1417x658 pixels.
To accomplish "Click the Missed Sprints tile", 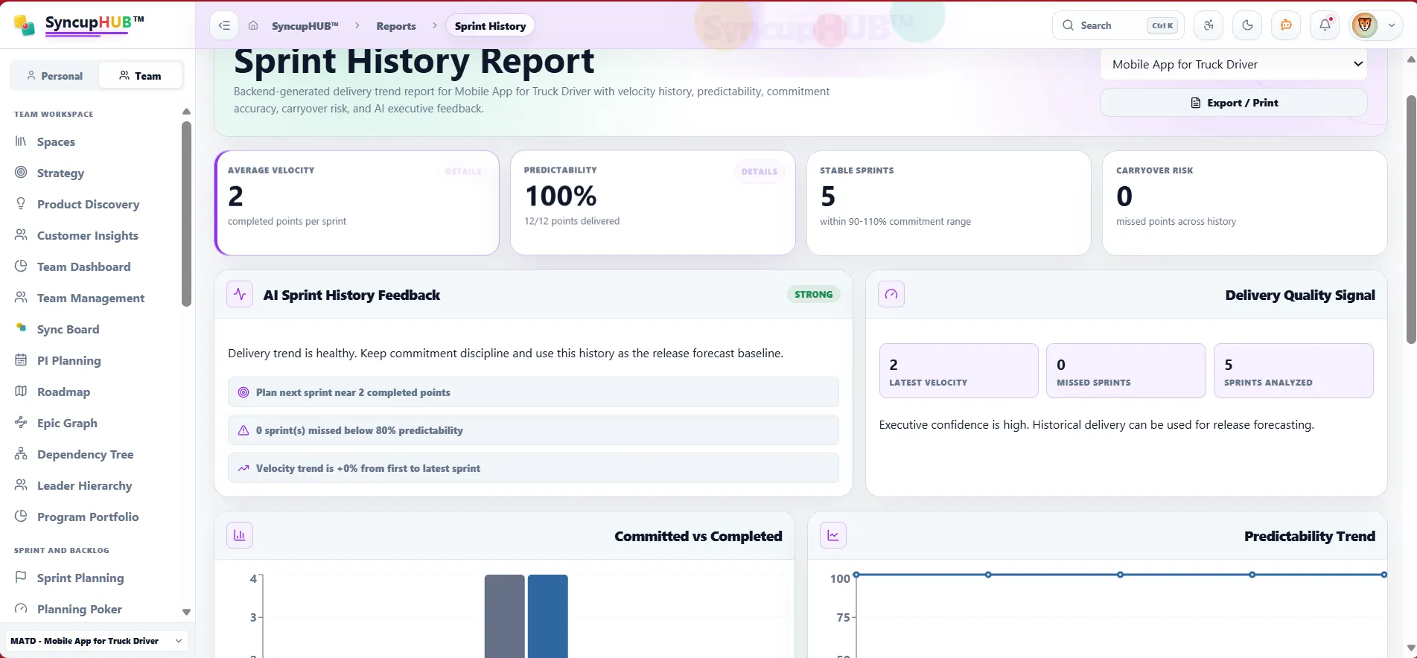I will coord(1126,371).
